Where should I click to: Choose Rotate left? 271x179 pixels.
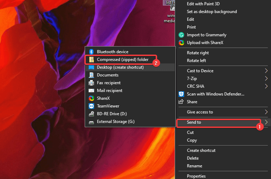pos(223,61)
